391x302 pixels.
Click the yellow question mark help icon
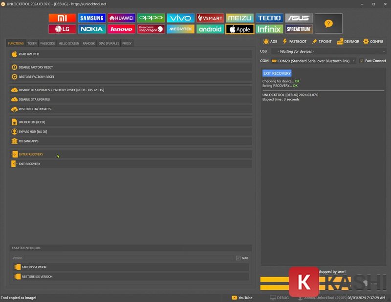pyautogui.click(x=328, y=23)
